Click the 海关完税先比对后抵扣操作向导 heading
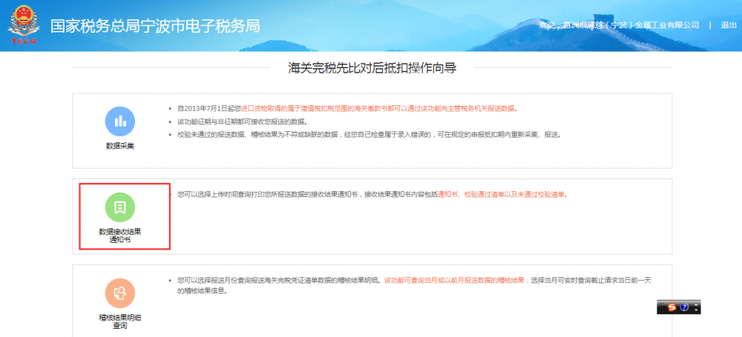The image size is (742, 337). pos(372,67)
